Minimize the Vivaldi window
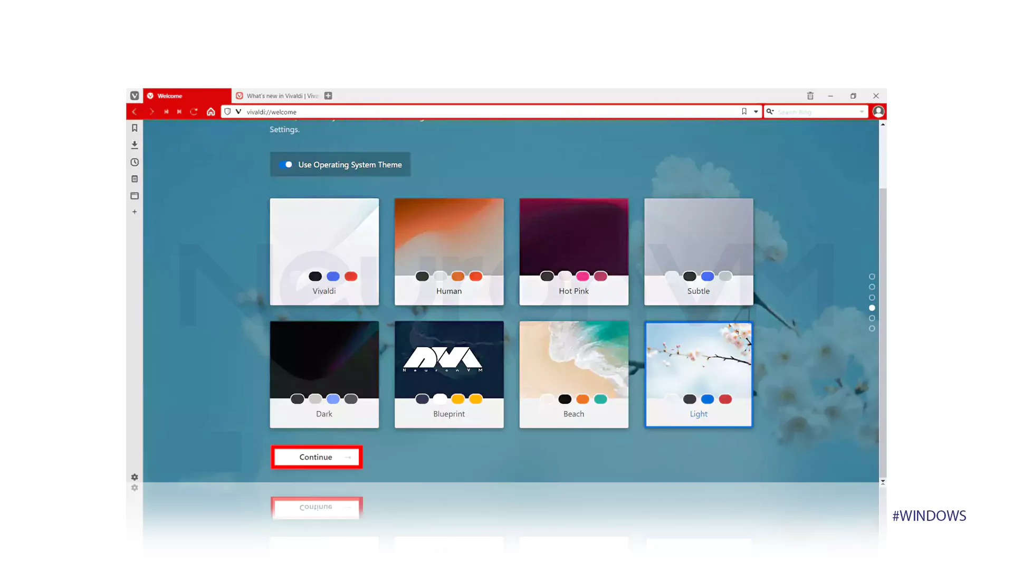Screen dimensions: 1013x570 pyautogui.click(x=830, y=96)
